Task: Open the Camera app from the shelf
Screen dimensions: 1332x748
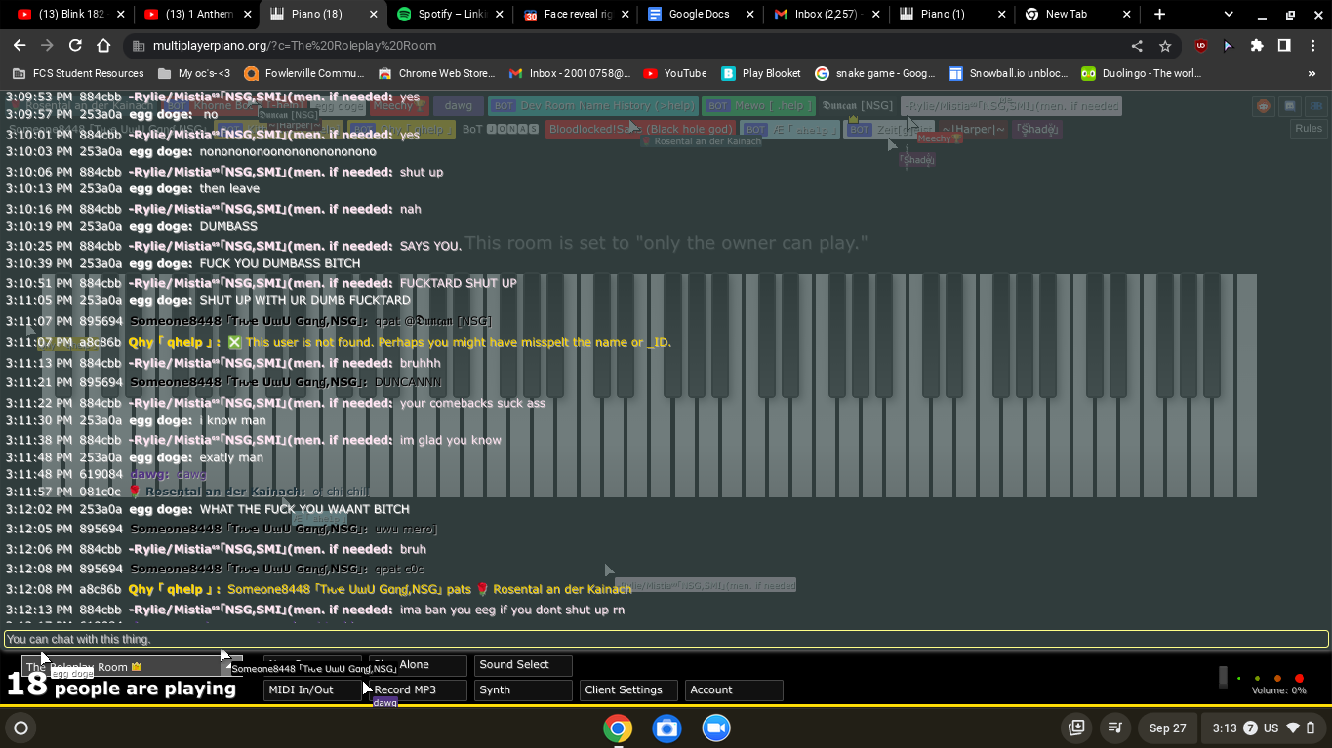Action: pos(666,728)
